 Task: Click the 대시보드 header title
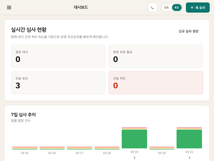[x=80, y=8]
